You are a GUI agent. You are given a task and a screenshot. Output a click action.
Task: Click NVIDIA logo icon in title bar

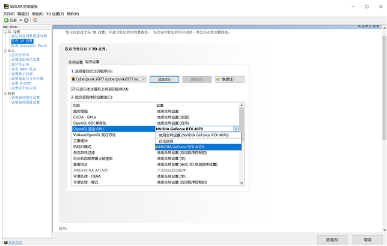click(x=6, y=6)
